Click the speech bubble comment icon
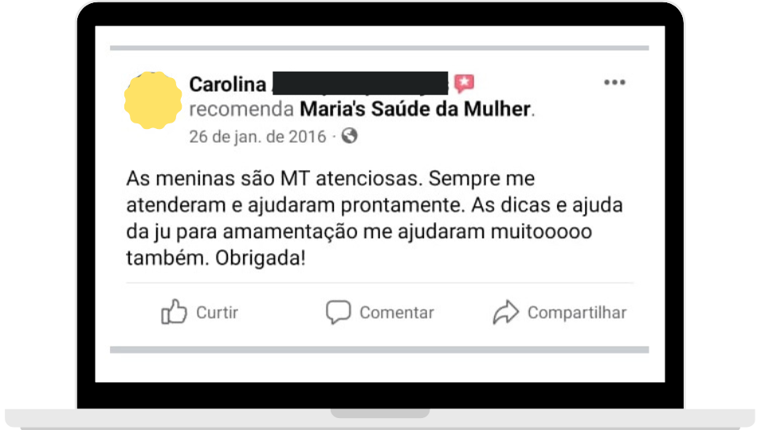The image size is (765, 430). coord(338,312)
